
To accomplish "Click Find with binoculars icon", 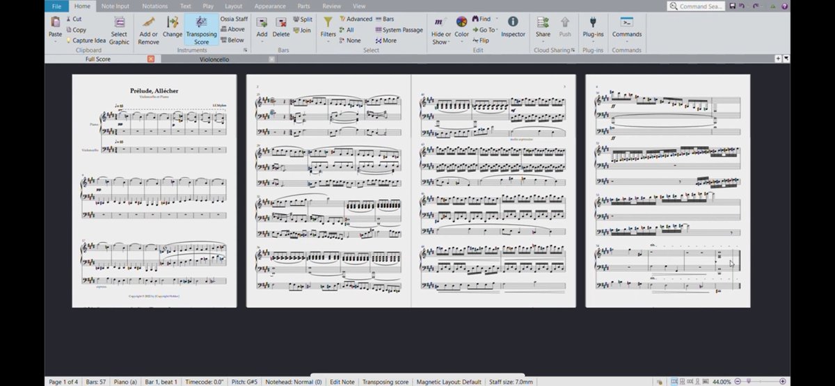I will point(482,19).
